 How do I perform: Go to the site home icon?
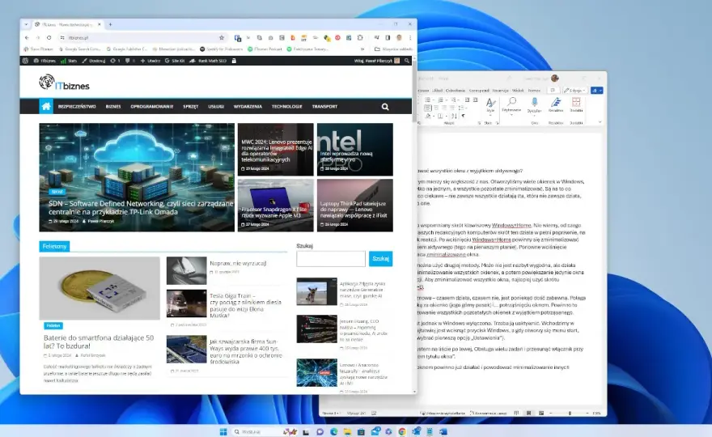[46, 106]
